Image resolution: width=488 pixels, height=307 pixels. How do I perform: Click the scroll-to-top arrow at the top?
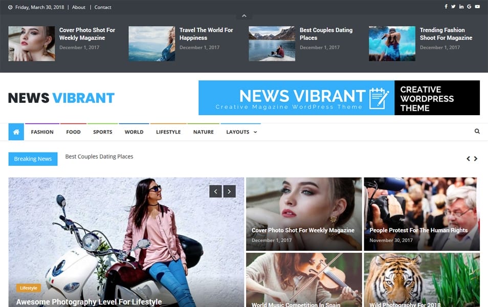point(244,16)
